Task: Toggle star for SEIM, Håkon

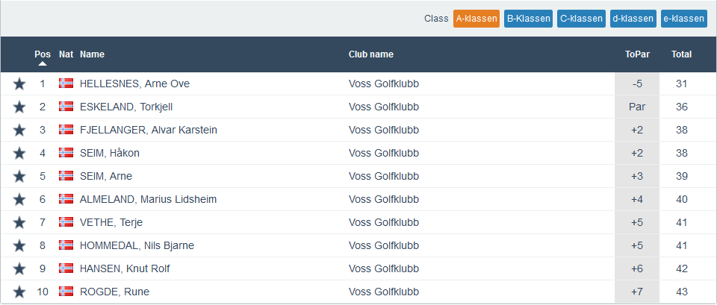Action: [x=19, y=154]
